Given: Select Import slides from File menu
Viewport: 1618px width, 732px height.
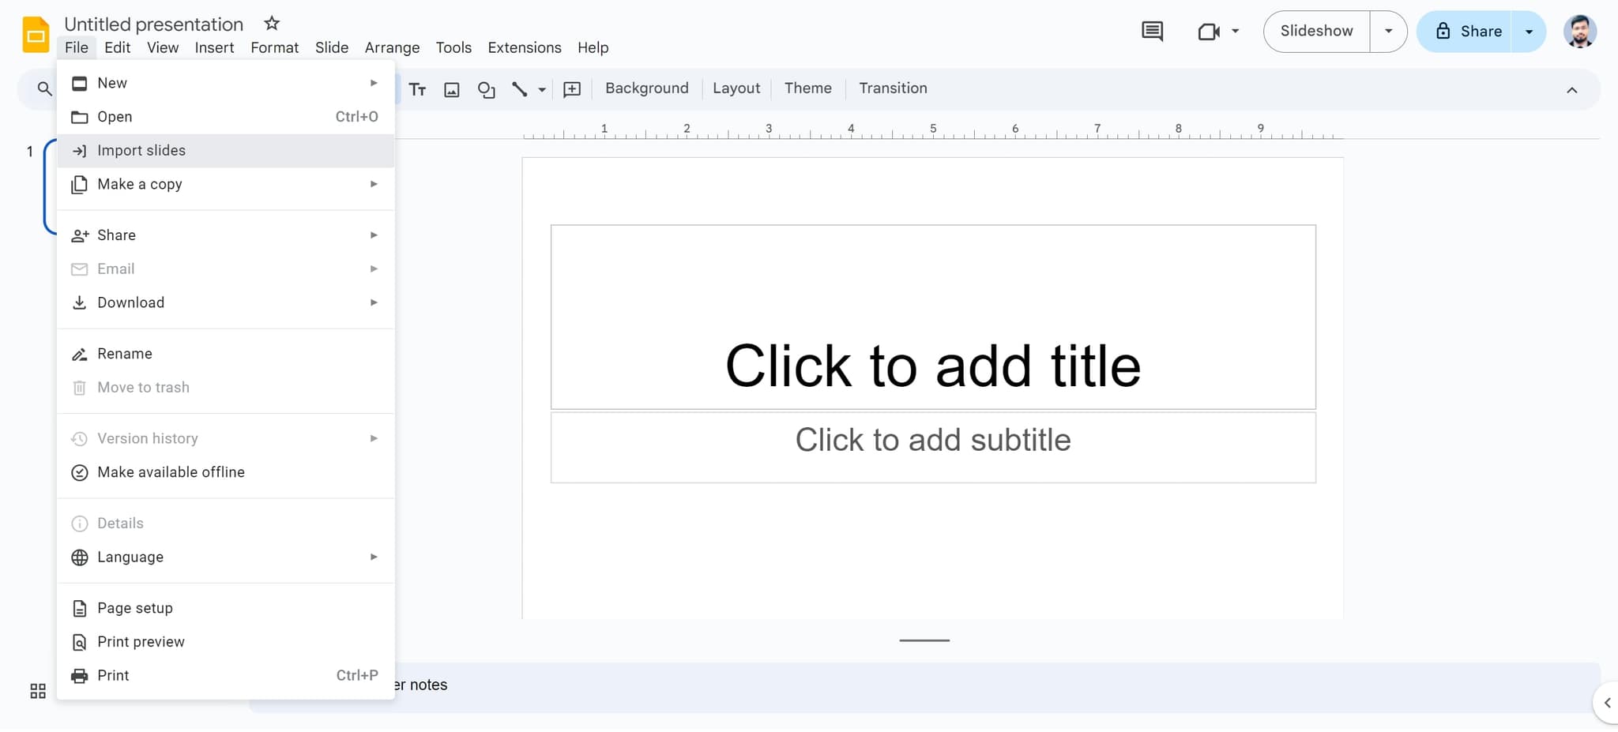Looking at the screenshot, I should (141, 150).
